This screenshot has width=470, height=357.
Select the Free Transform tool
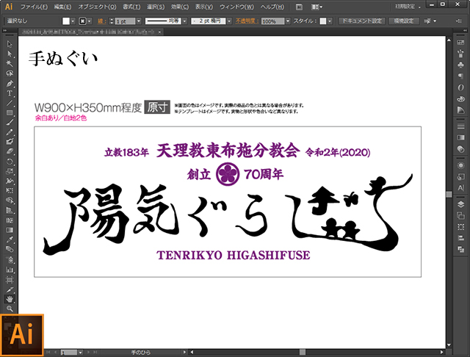pos(10,191)
